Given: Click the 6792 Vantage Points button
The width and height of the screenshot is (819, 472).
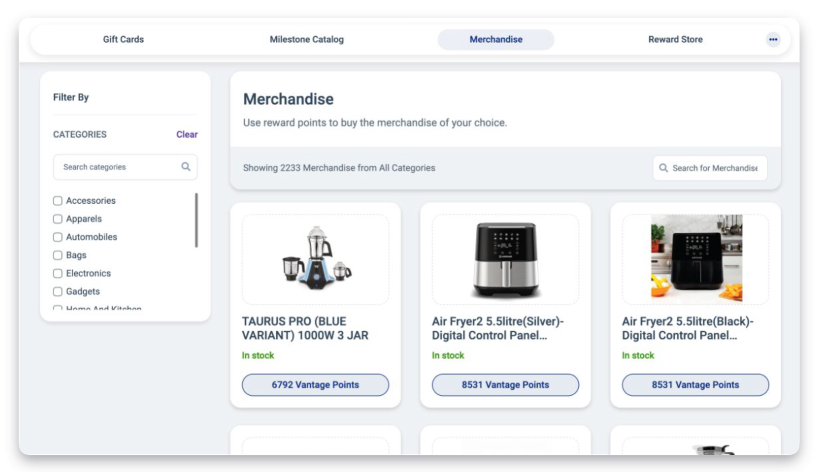Looking at the screenshot, I should (x=315, y=385).
